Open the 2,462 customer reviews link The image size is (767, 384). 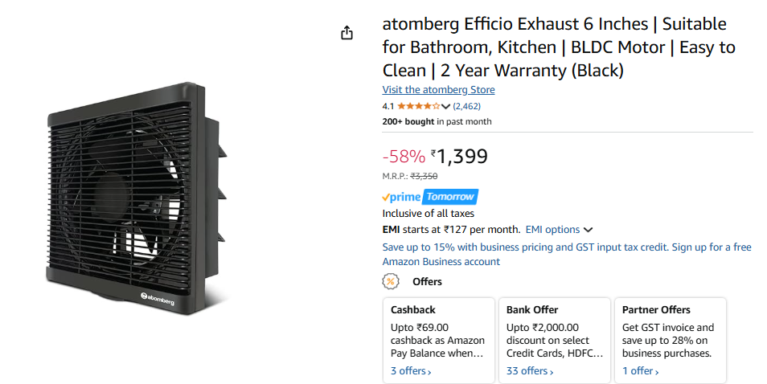[466, 106]
